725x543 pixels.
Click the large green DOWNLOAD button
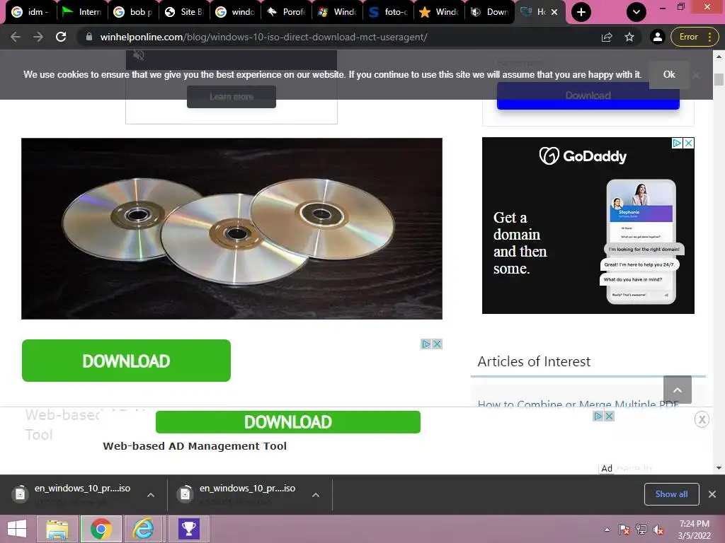pyautogui.click(x=126, y=361)
